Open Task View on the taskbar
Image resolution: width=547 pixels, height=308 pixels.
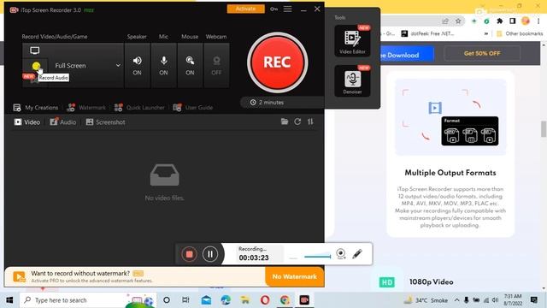click(185, 300)
